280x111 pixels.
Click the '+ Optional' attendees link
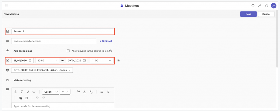106,41
